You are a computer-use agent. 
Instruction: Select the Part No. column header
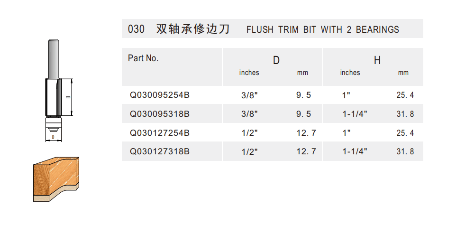point(143,58)
